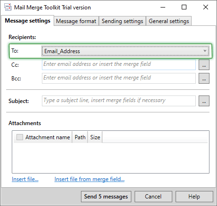The image size is (217, 206).
Task: Select the Message settings tab
Action: click(x=28, y=21)
